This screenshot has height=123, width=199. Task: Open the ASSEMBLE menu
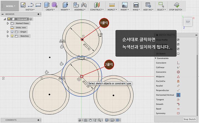[80, 10]
